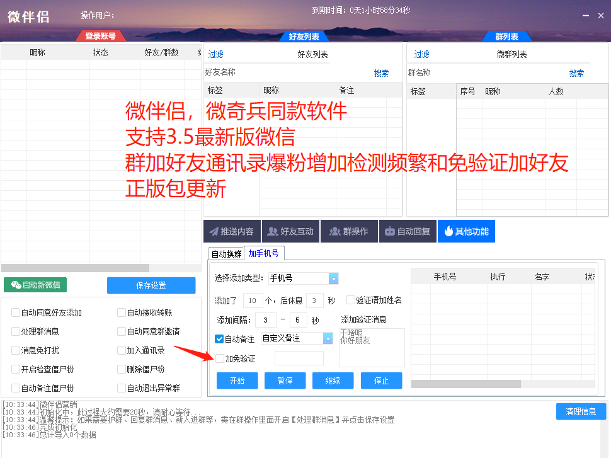The height and width of the screenshot is (458, 611).
Task: Uncheck the 自动备注 checkbox
Action: [219, 339]
